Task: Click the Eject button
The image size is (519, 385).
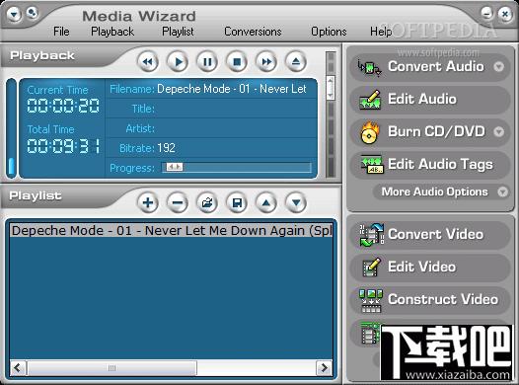Action: 296,61
